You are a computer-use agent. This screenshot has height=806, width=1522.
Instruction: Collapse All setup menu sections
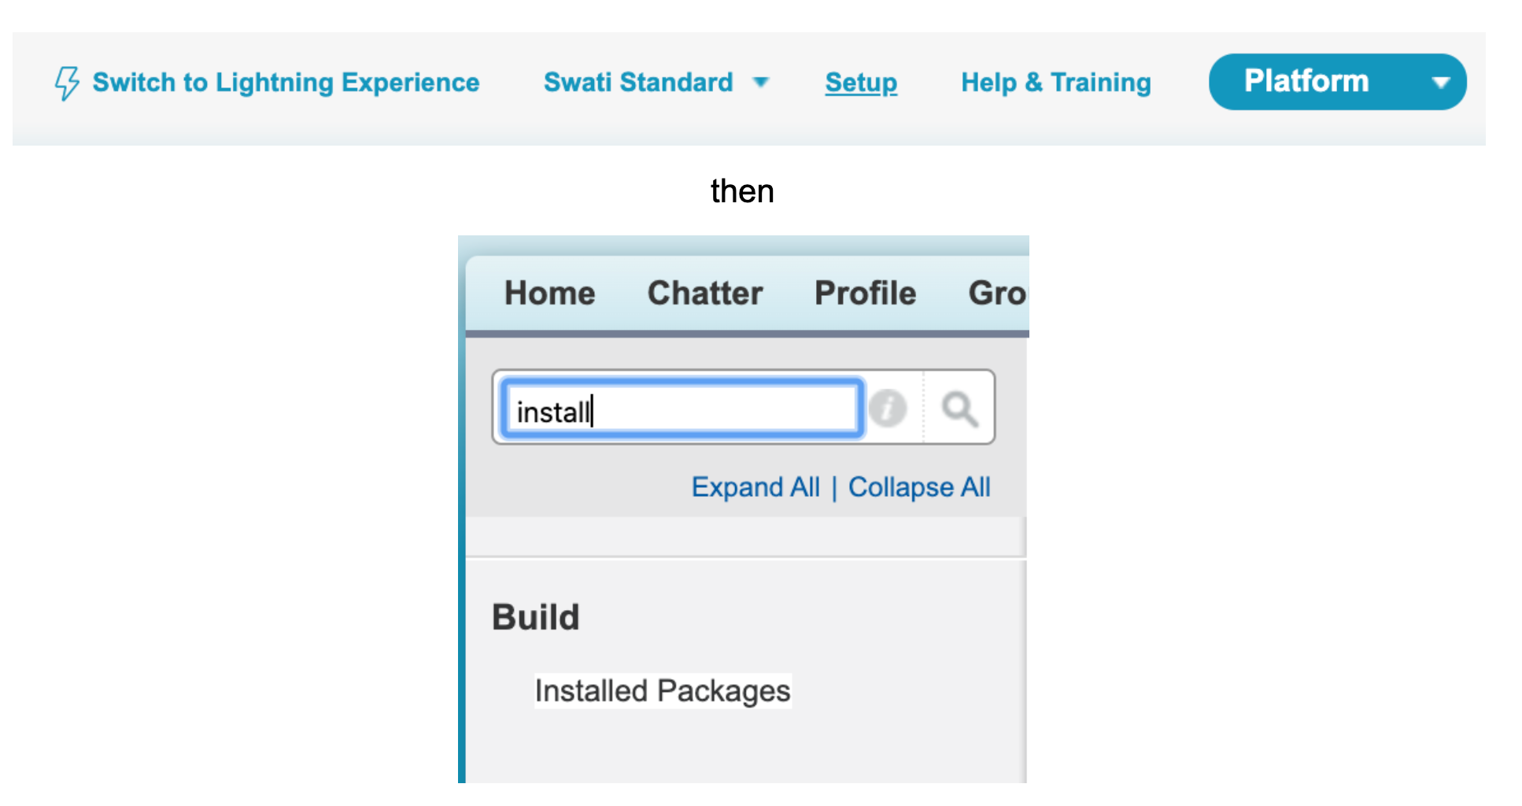[919, 487]
